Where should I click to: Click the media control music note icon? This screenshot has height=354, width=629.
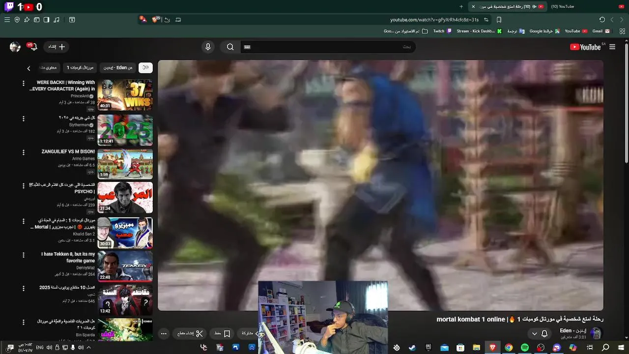(57, 20)
